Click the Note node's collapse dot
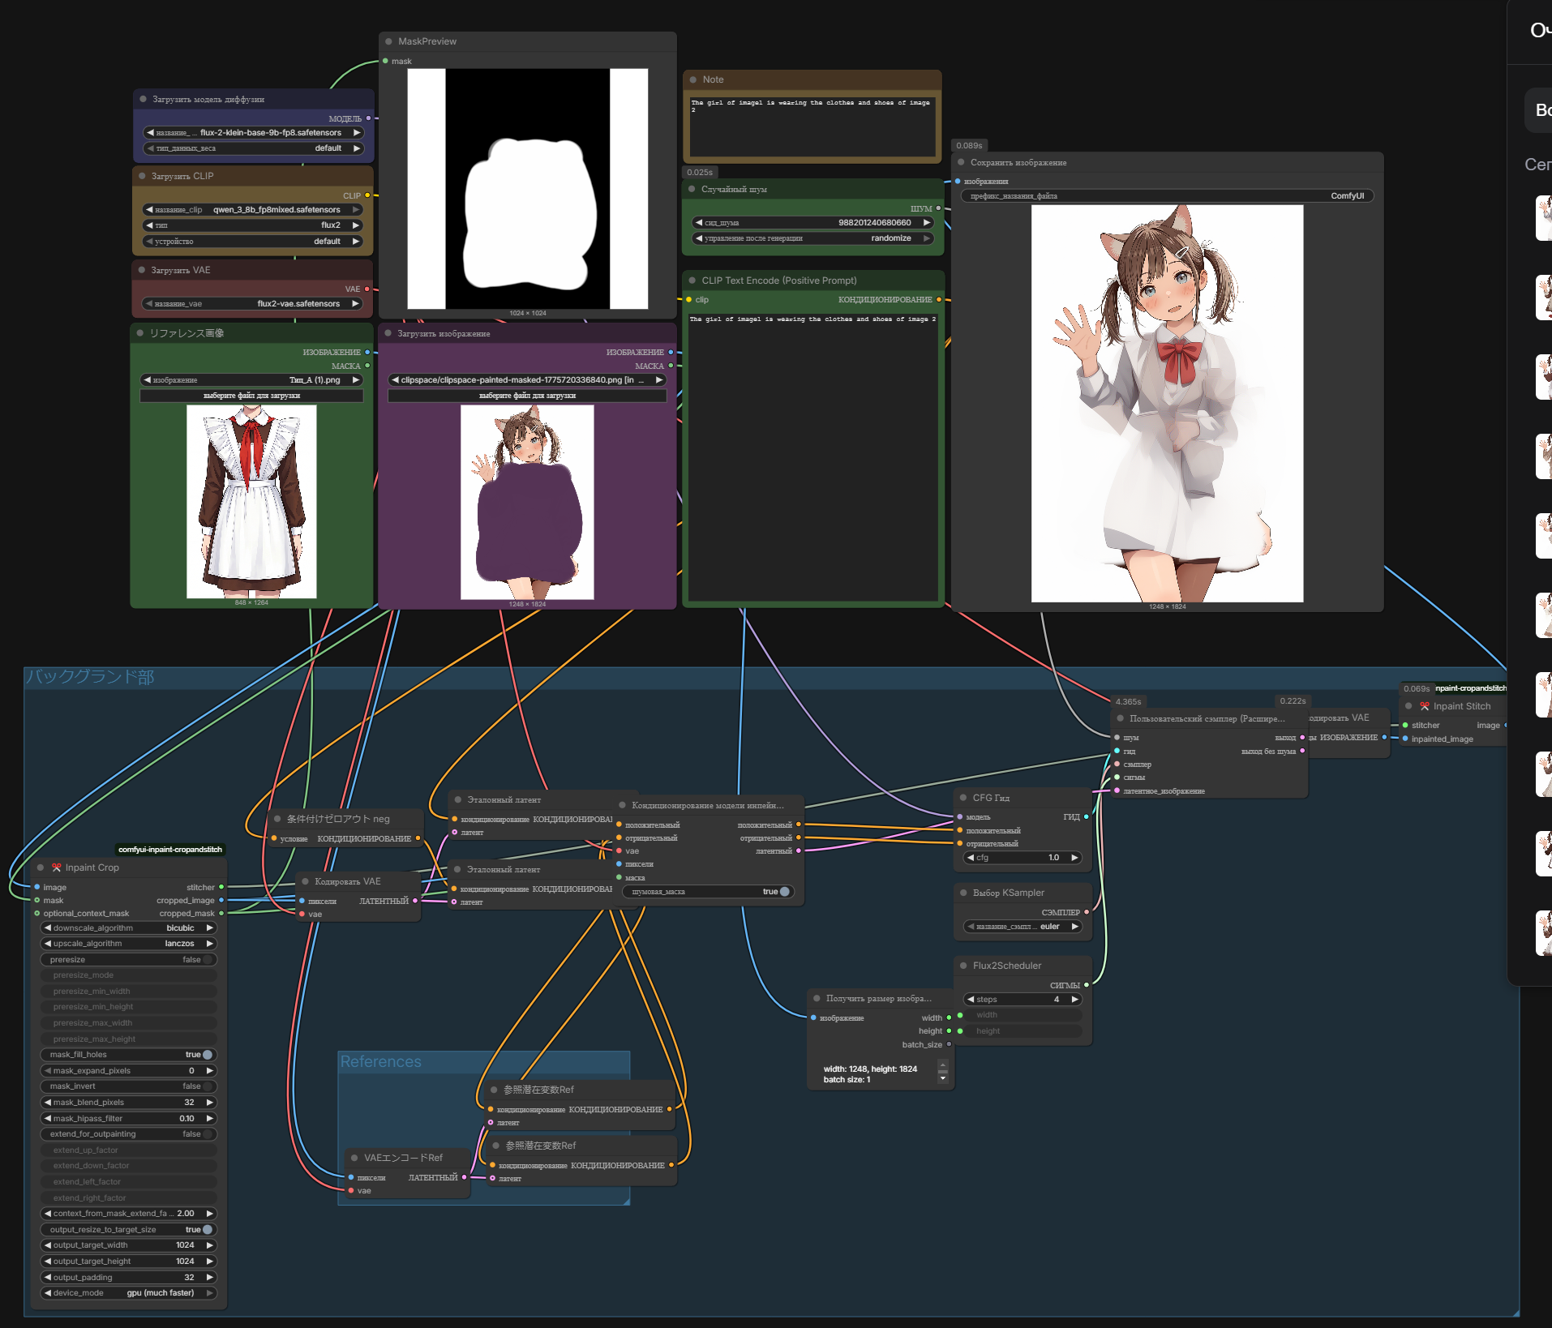 (693, 79)
